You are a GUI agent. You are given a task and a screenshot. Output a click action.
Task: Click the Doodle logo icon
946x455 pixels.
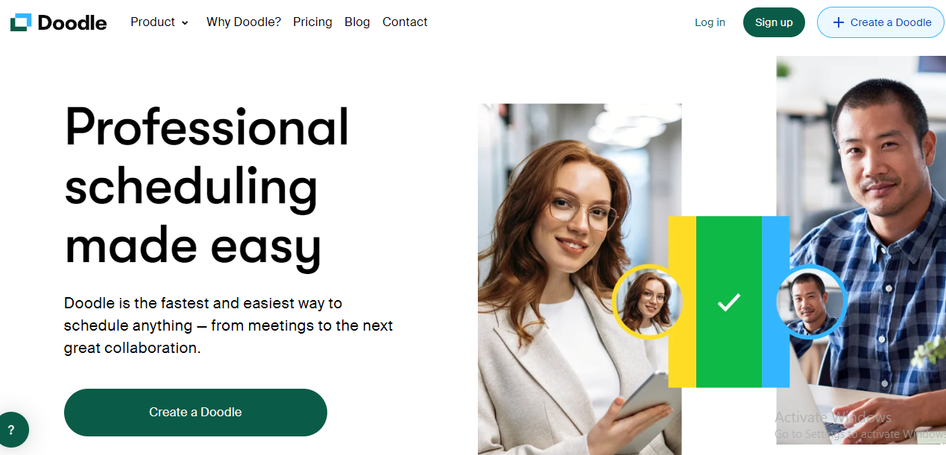[20, 22]
